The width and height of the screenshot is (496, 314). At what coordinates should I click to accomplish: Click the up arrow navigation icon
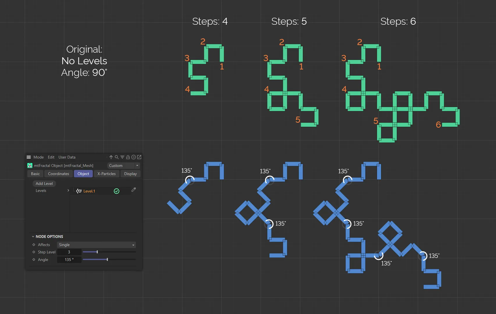point(111,157)
